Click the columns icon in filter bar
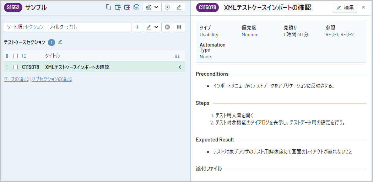 click(179, 27)
